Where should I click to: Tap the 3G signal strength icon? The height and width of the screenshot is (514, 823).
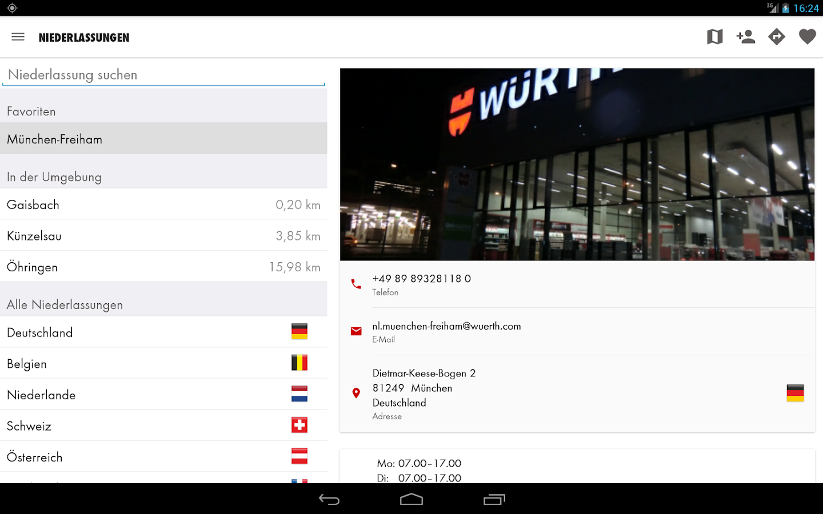point(773,8)
